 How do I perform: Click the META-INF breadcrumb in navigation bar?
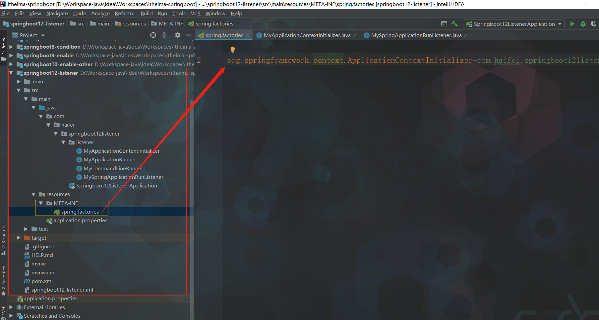tap(167, 24)
